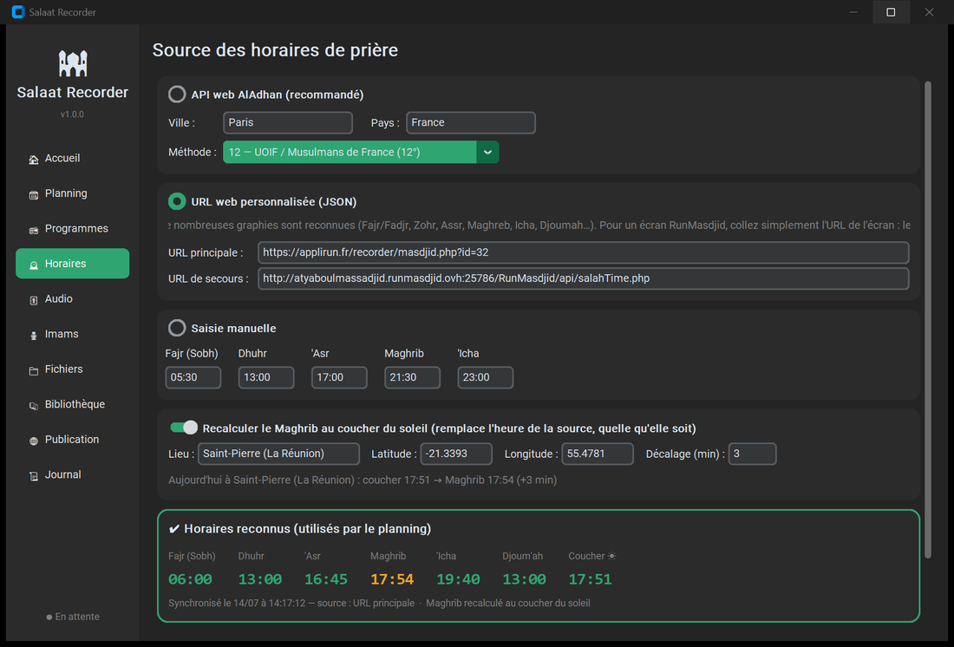This screenshot has width=954, height=647.
Task: Click the checkmark beside Horaires reconnus
Action: (174, 529)
